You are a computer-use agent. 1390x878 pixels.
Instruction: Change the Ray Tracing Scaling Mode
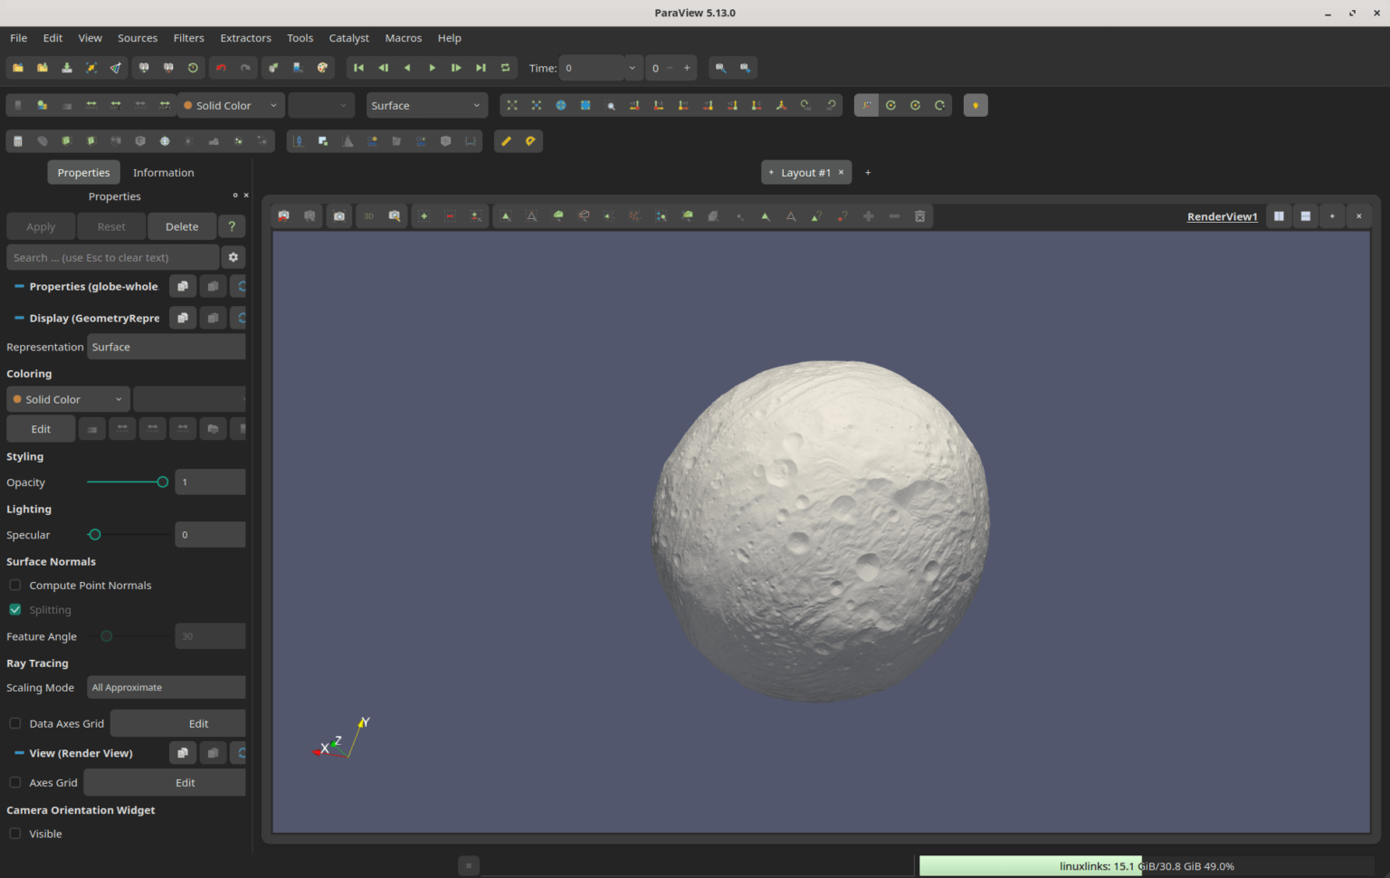[x=167, y=687]
